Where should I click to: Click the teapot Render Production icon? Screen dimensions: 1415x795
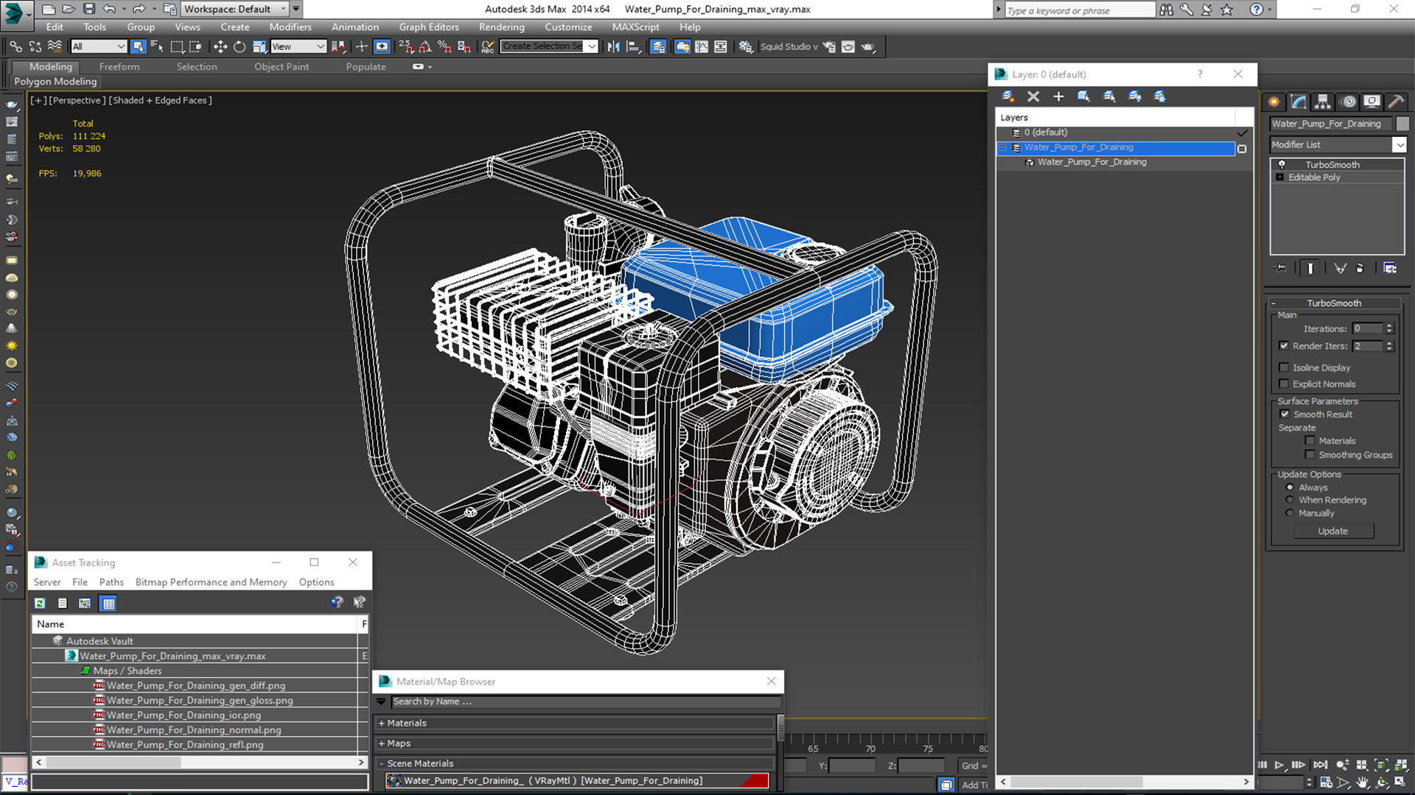(x=868, y=46)
